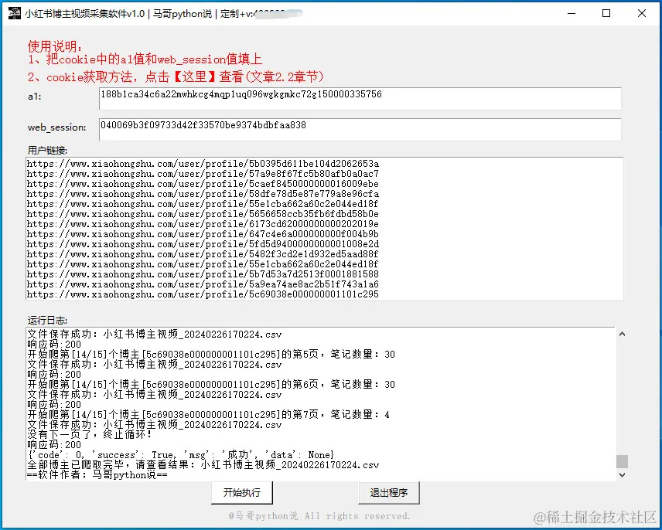This screenshot has height=530, width=662.
Task: Maximize the window
Action: pyautogui.click(x=606, y=13)
